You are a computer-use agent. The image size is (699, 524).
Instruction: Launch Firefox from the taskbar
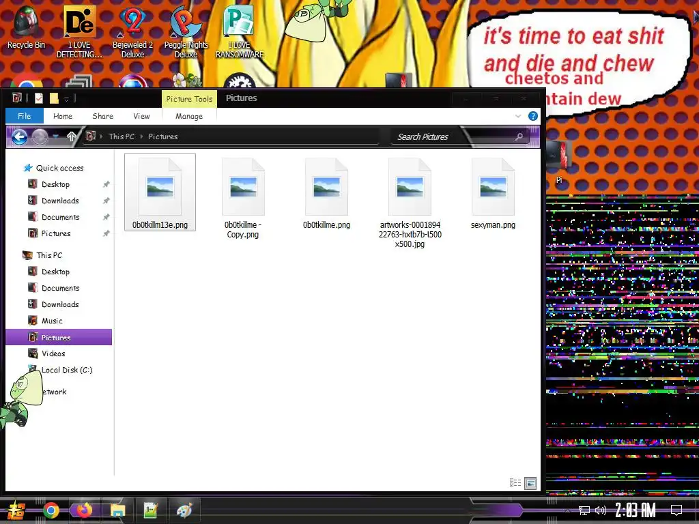[84, 510]
